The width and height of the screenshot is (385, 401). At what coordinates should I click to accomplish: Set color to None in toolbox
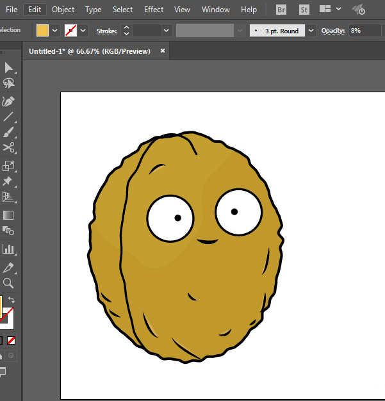(x=11, y=340)
